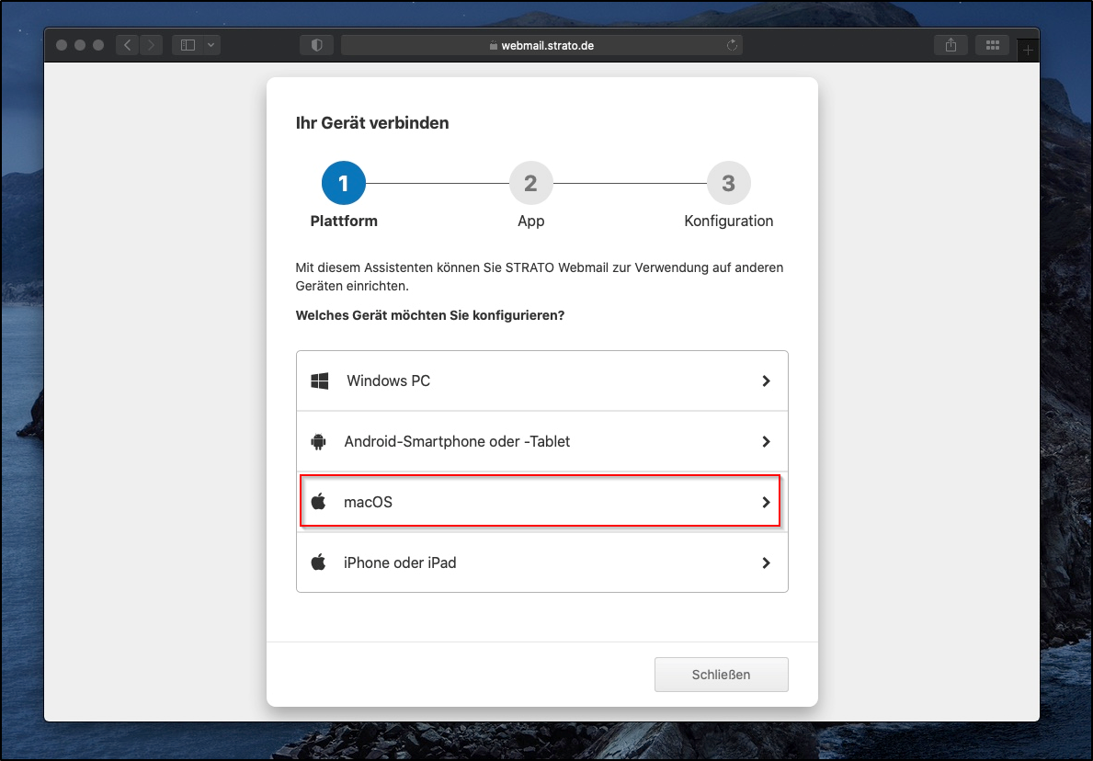Click the Windows logo icon
1093x761 pixels.
click(x=319, y=380)
